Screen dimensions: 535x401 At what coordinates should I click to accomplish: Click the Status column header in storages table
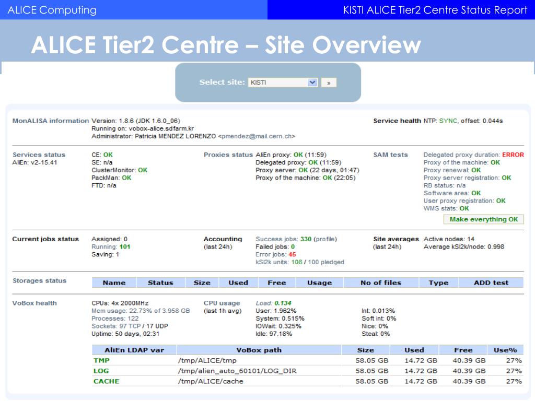(161, 282)
